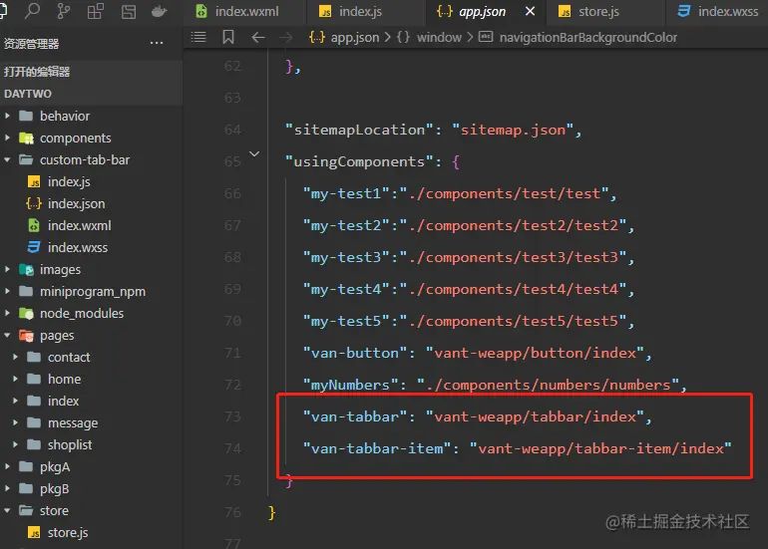Screen dimensions: 768x549
Task: Click the "my-test3" entry on line 68
Action: tap(468, 257)
